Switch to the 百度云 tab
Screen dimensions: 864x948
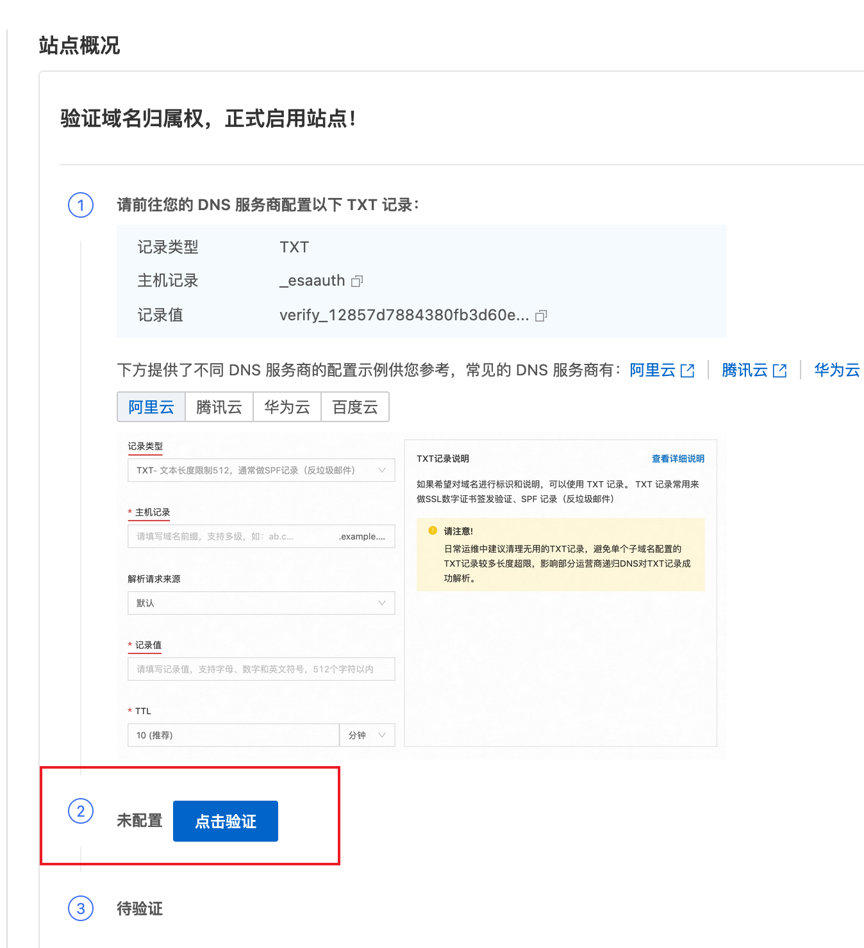pos(354,407)
